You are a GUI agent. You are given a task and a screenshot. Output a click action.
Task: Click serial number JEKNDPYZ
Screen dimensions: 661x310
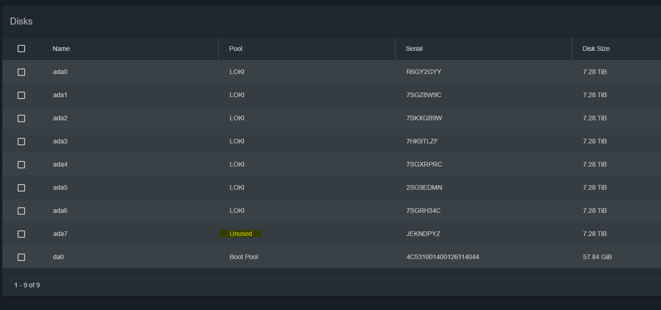coord(423,234)
